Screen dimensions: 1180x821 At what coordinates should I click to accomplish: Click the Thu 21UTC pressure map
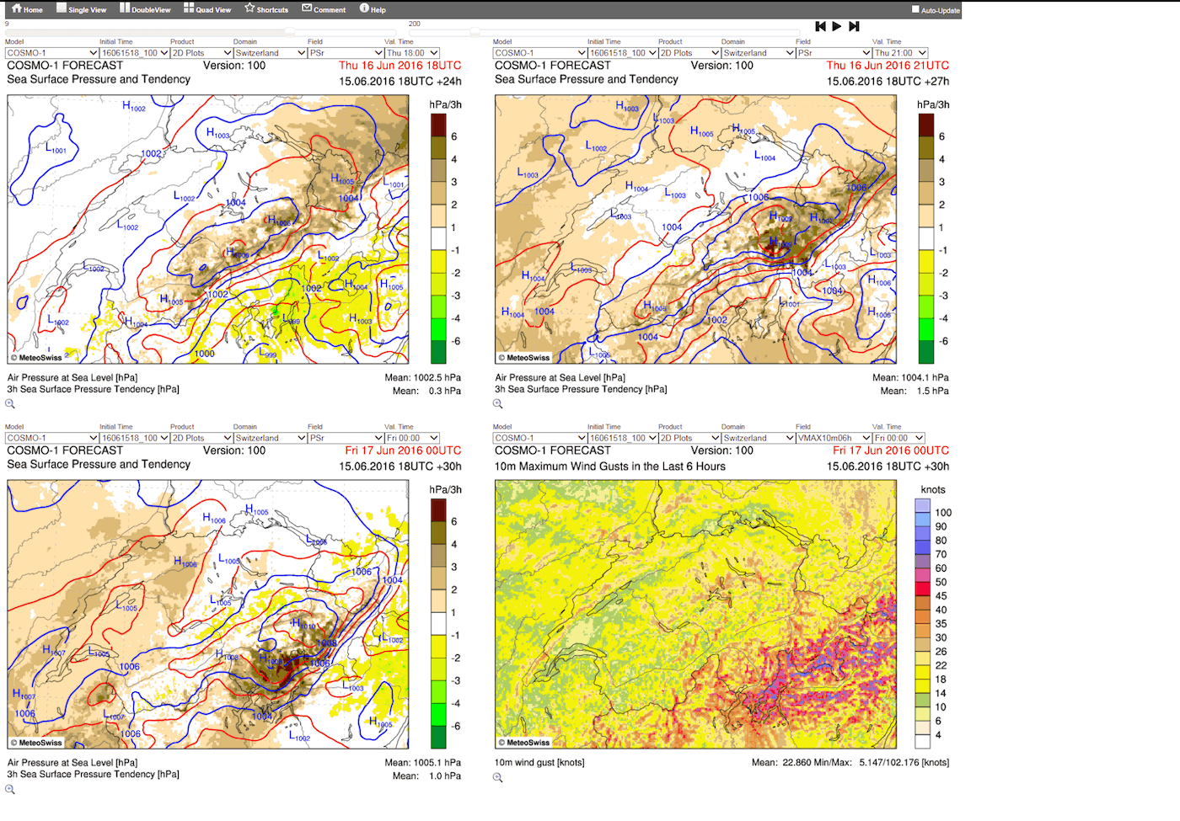tap(695, 229)
